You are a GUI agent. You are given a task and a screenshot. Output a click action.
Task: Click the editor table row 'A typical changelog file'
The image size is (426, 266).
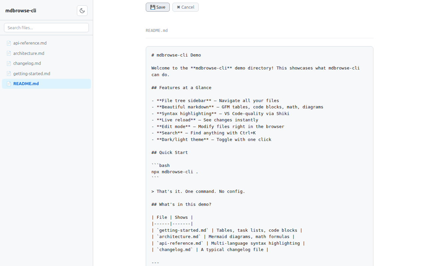(x=210, y=250)
